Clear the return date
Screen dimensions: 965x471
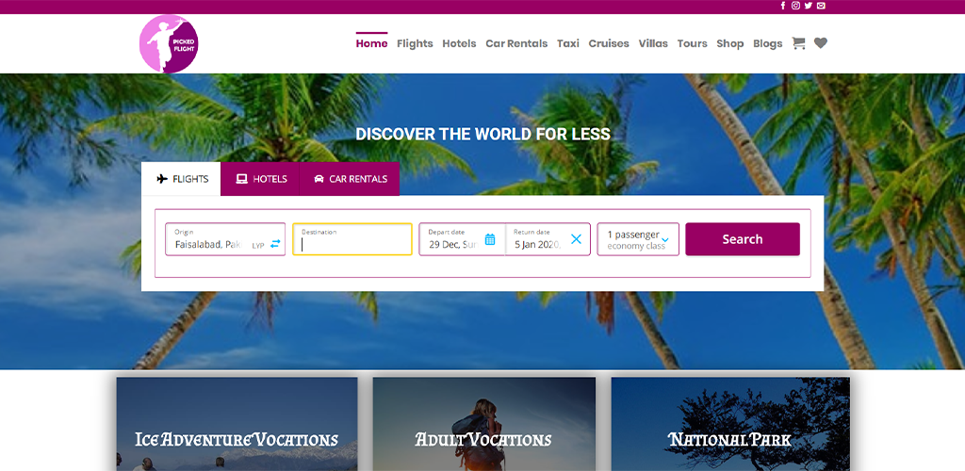[576, 239]
